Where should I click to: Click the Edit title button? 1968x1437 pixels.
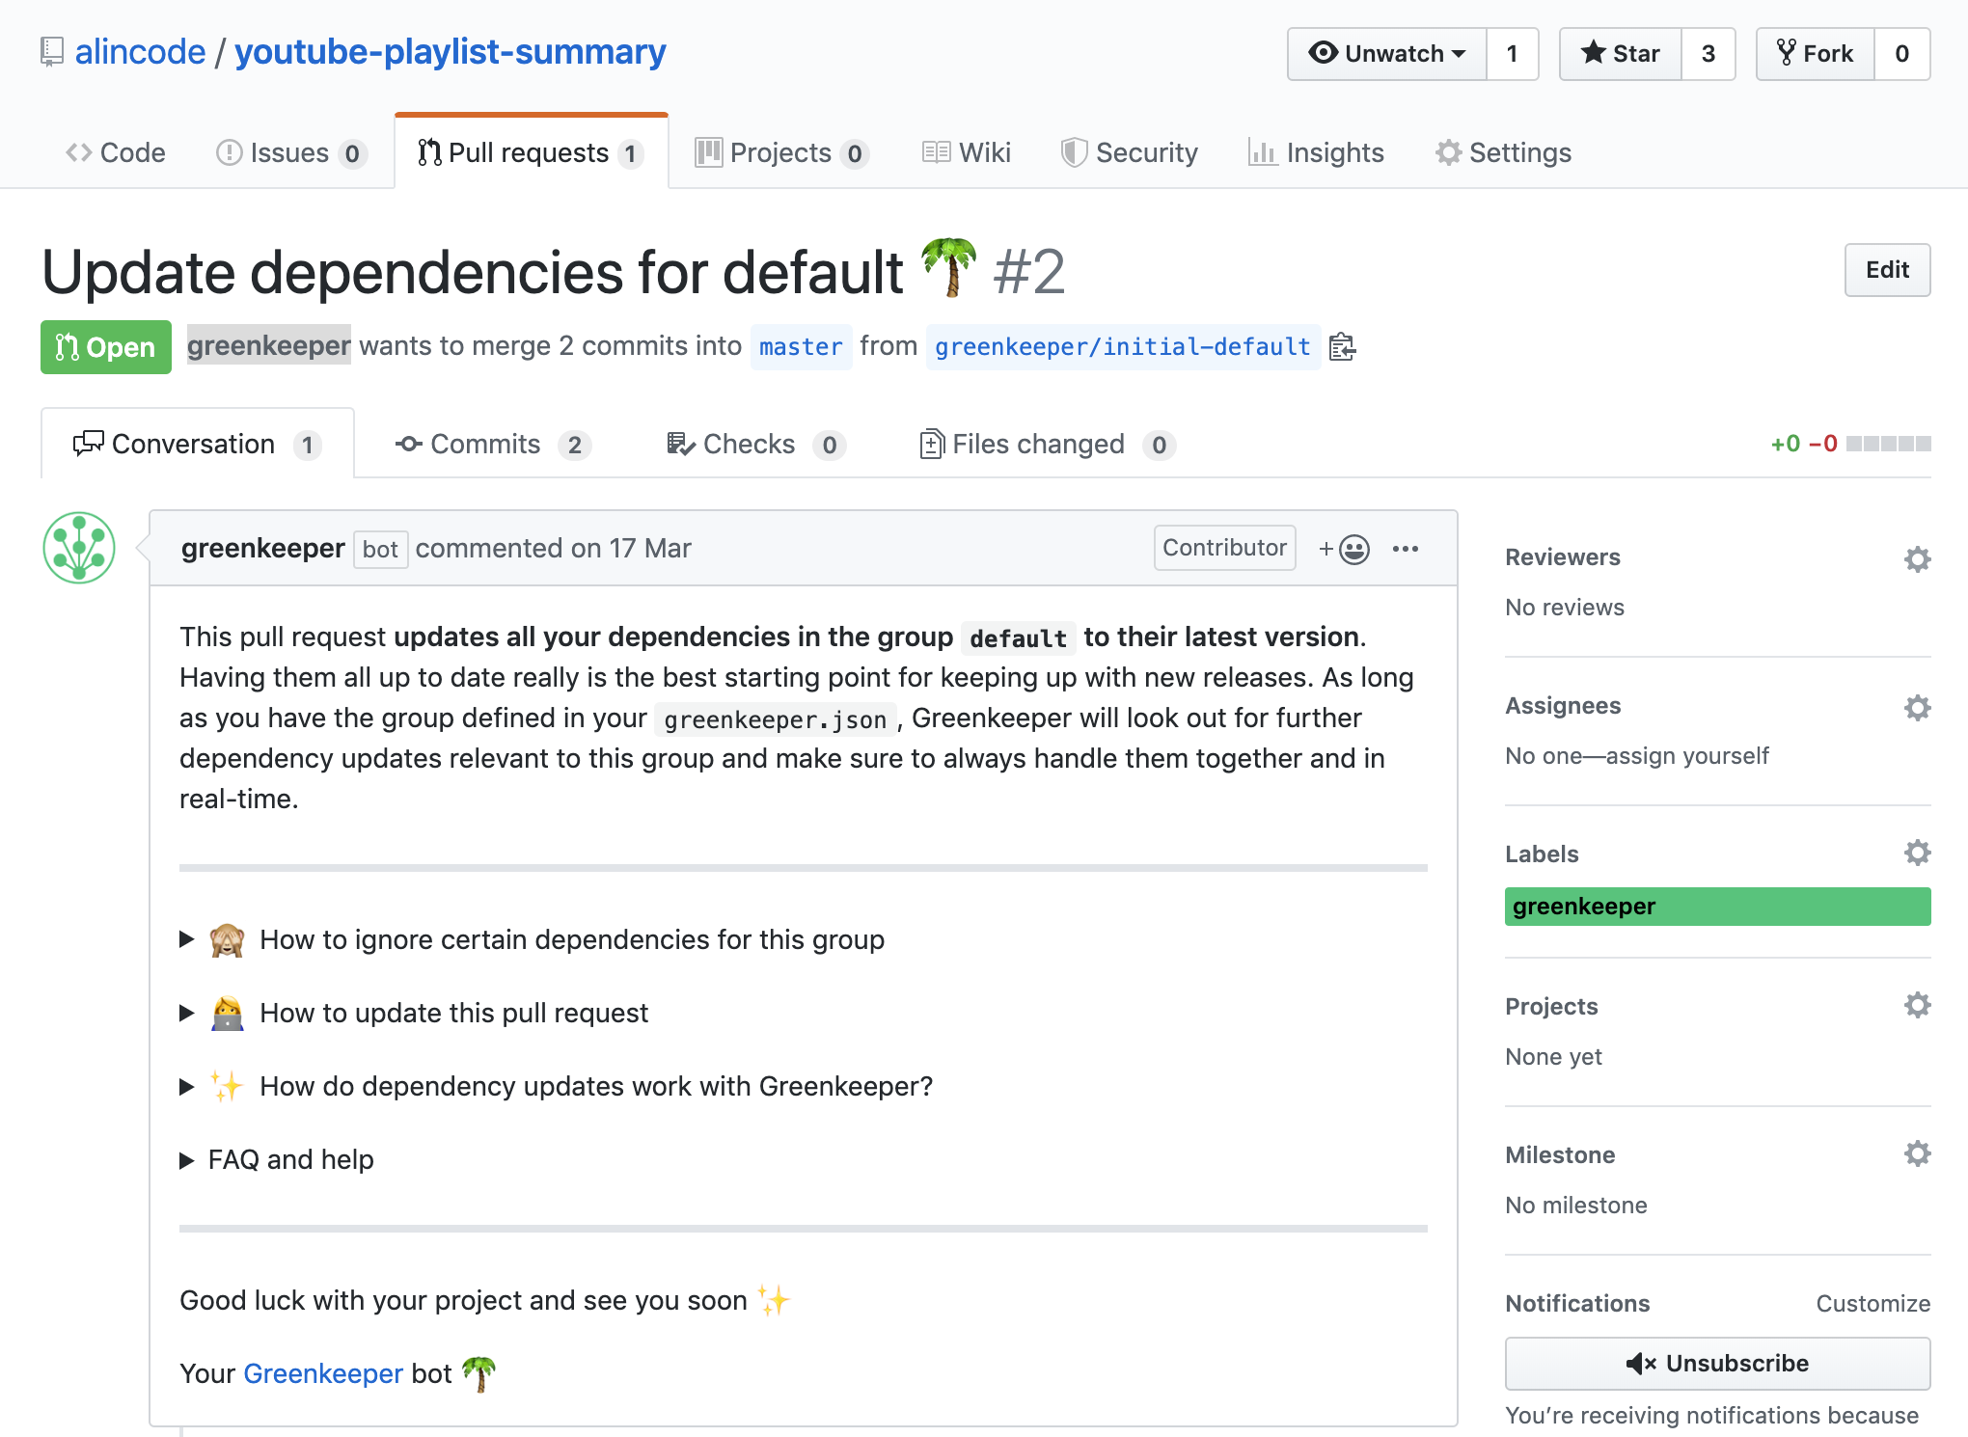(1887, 270)
